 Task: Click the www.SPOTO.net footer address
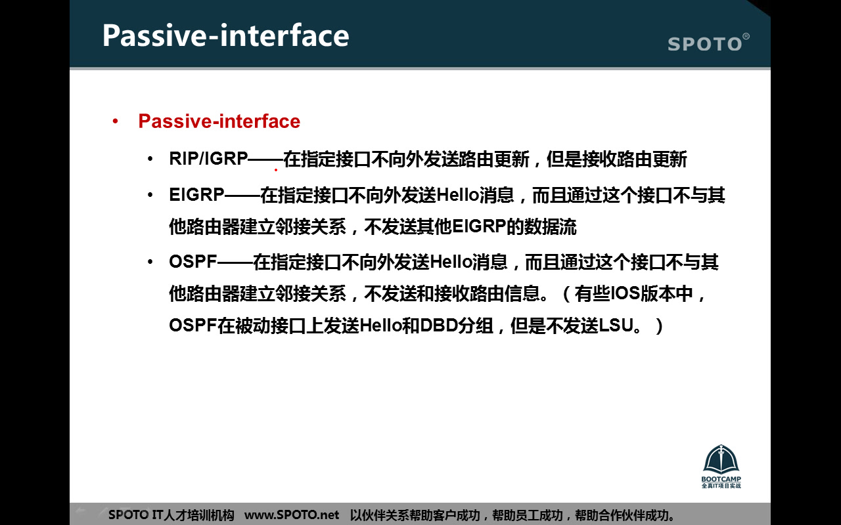click(292, 515)
